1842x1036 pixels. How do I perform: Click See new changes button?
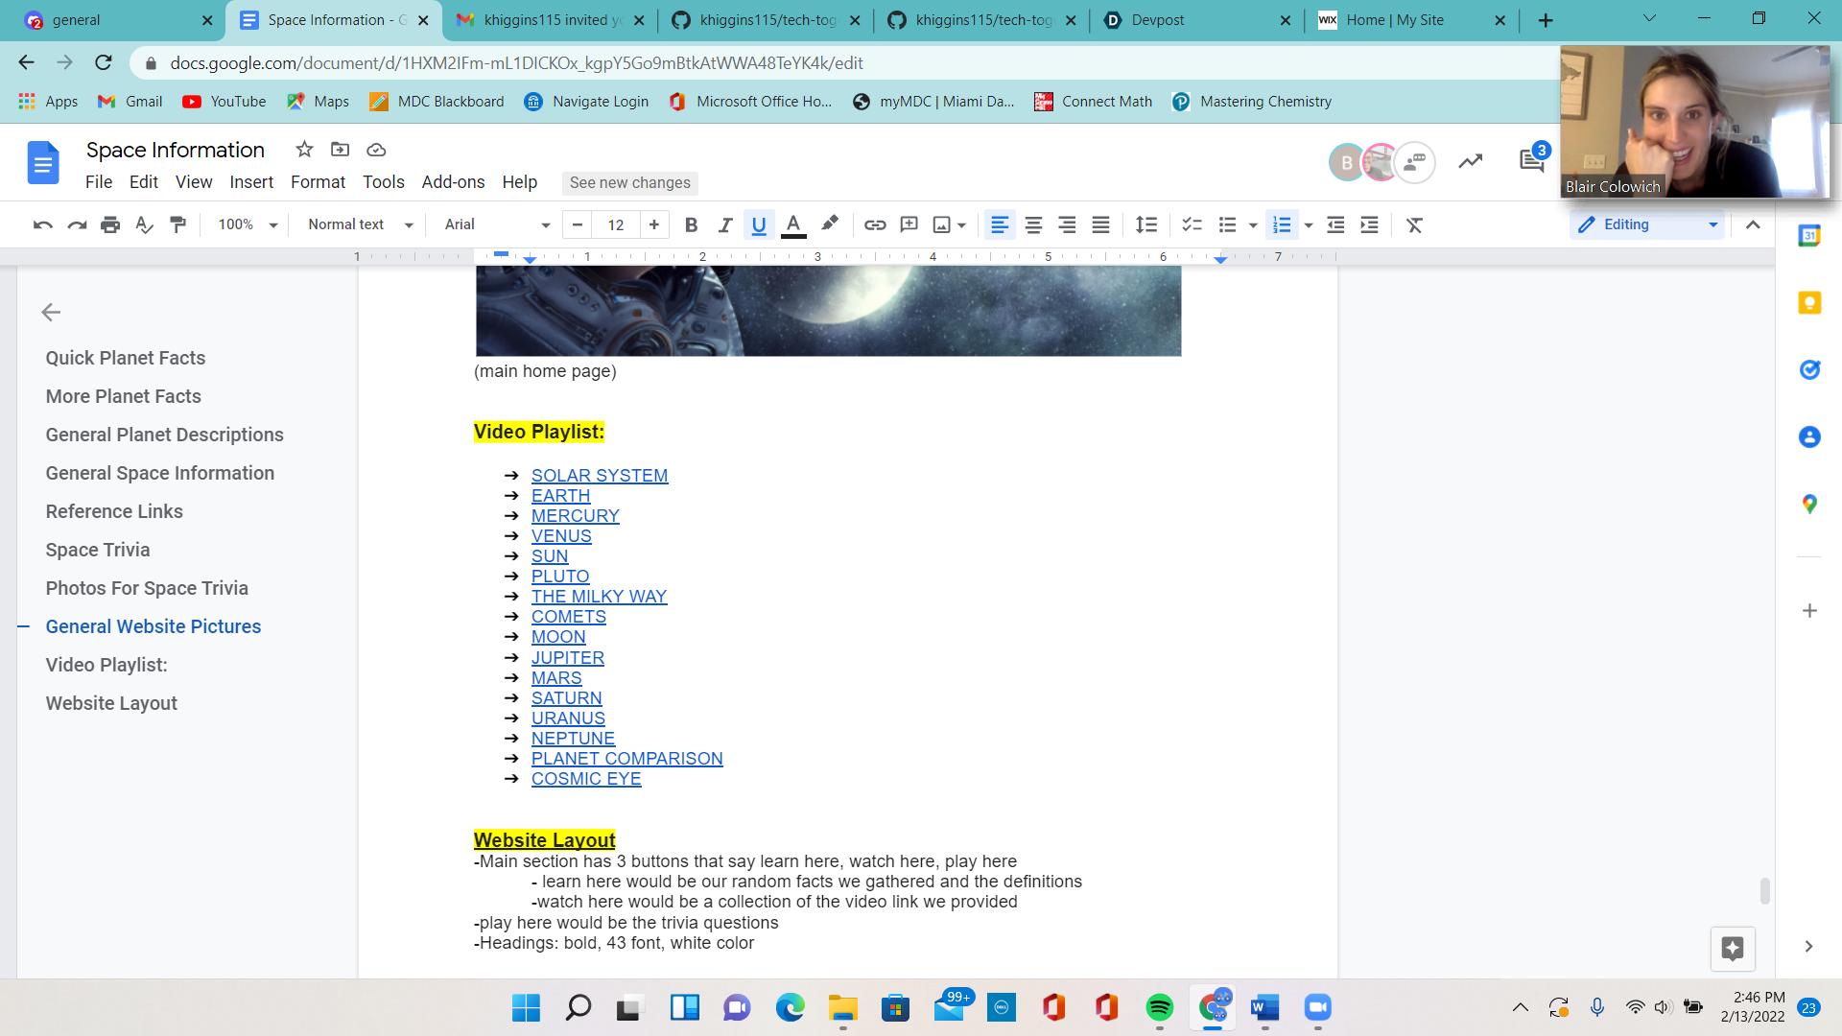click(x=629, y=182)
